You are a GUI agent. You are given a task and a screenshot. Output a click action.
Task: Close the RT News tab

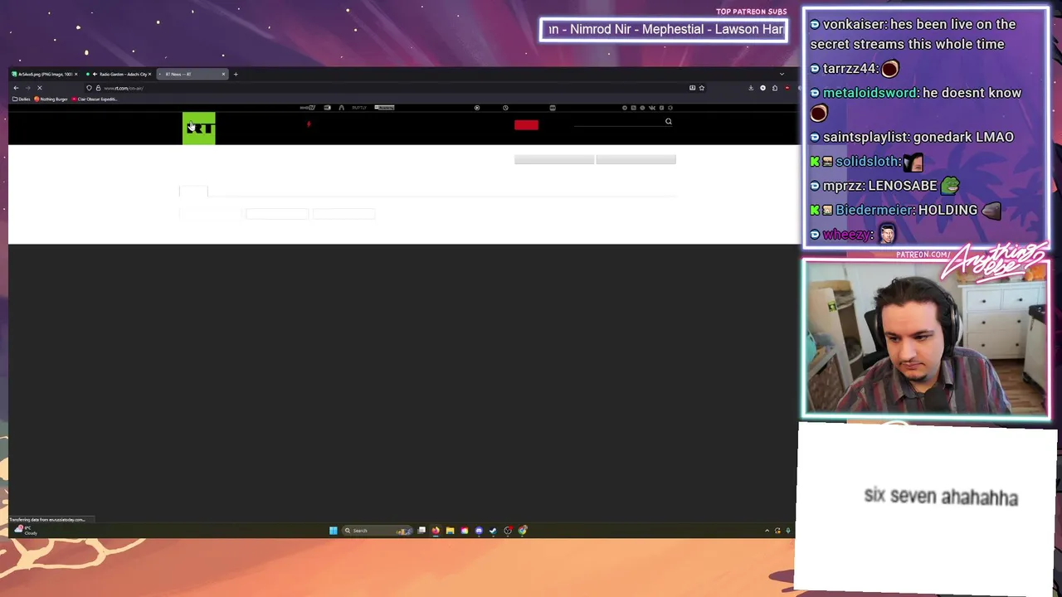[x=223, y=75]
